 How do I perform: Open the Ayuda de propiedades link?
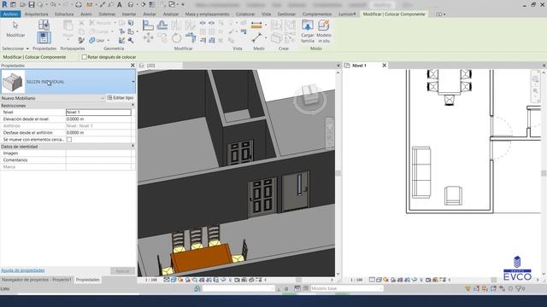23,270
